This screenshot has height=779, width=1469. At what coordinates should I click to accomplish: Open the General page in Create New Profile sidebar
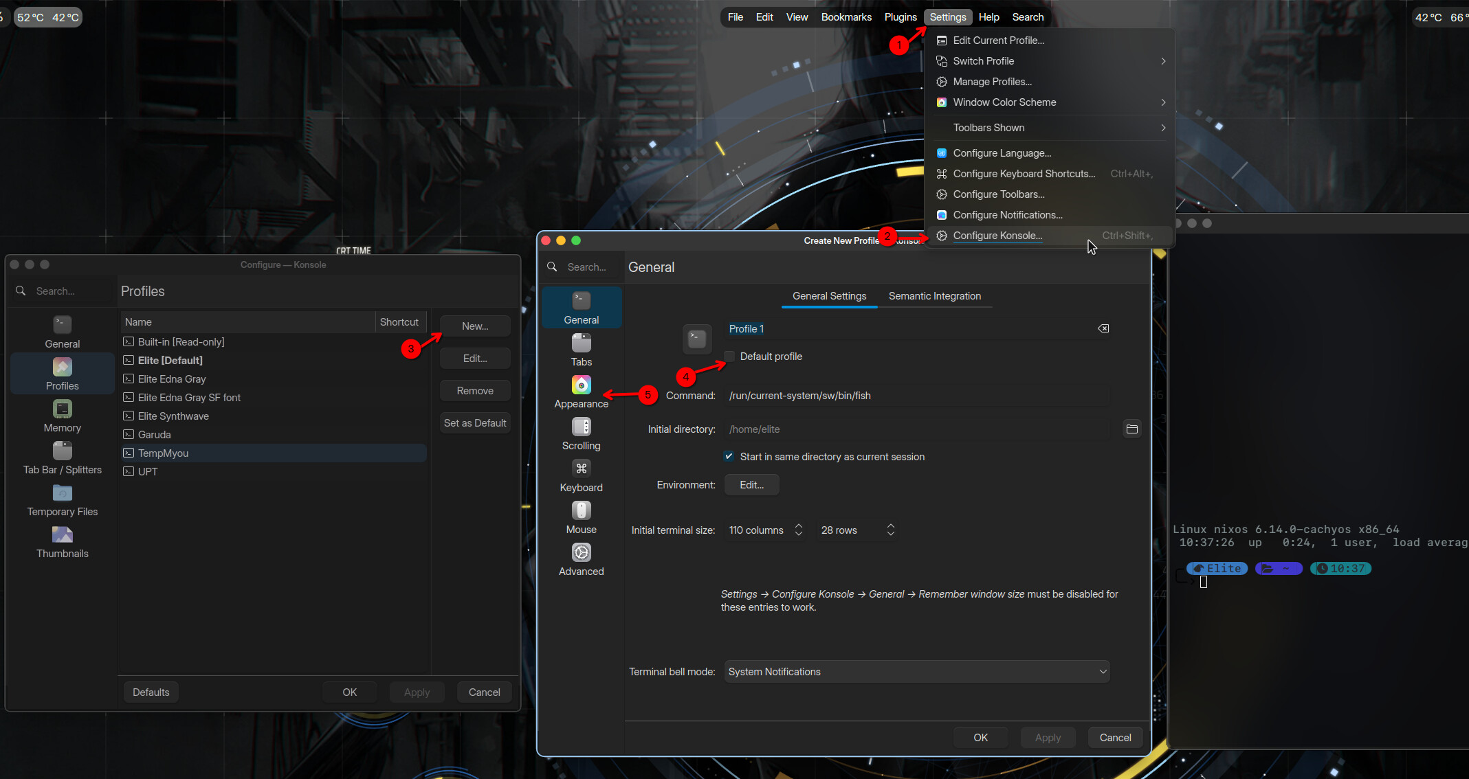pyautogui.click(x=581, y=308)
